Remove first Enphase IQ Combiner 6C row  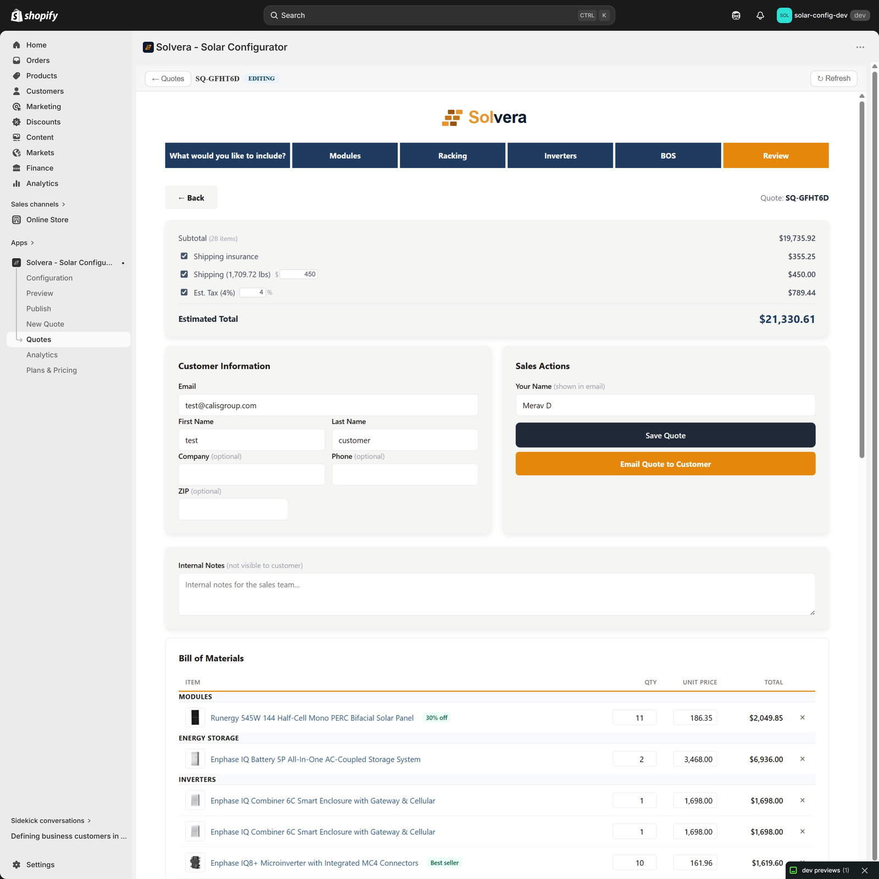(803, 800)
